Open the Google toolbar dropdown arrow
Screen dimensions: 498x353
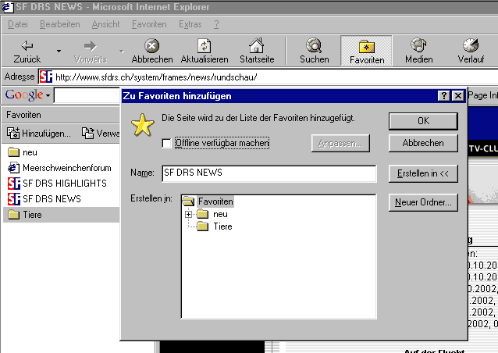click(48, 95)
